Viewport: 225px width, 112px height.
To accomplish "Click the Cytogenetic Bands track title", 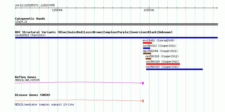I will (30, 19).
